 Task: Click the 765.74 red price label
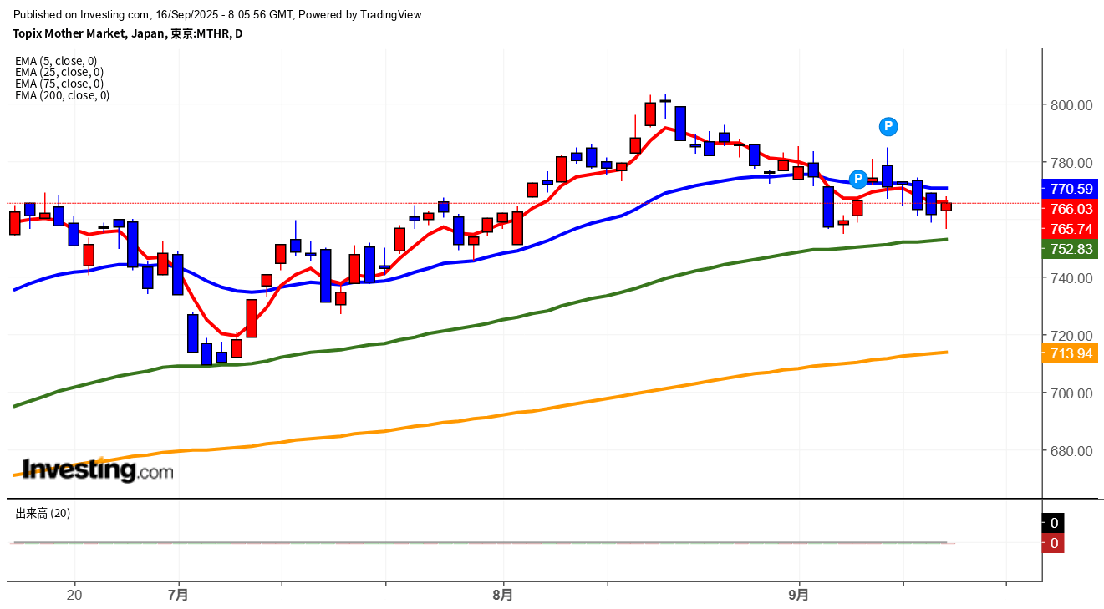(x=1071, y=229)
